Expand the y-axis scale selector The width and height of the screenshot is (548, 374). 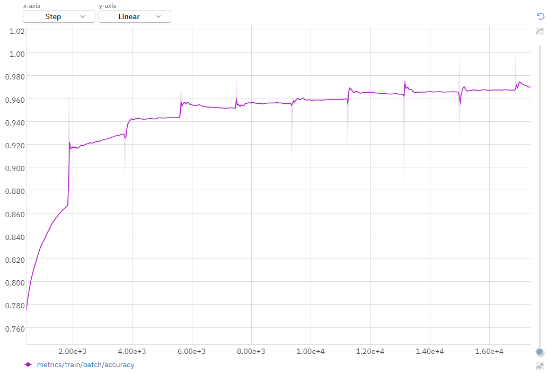point(135,16)
